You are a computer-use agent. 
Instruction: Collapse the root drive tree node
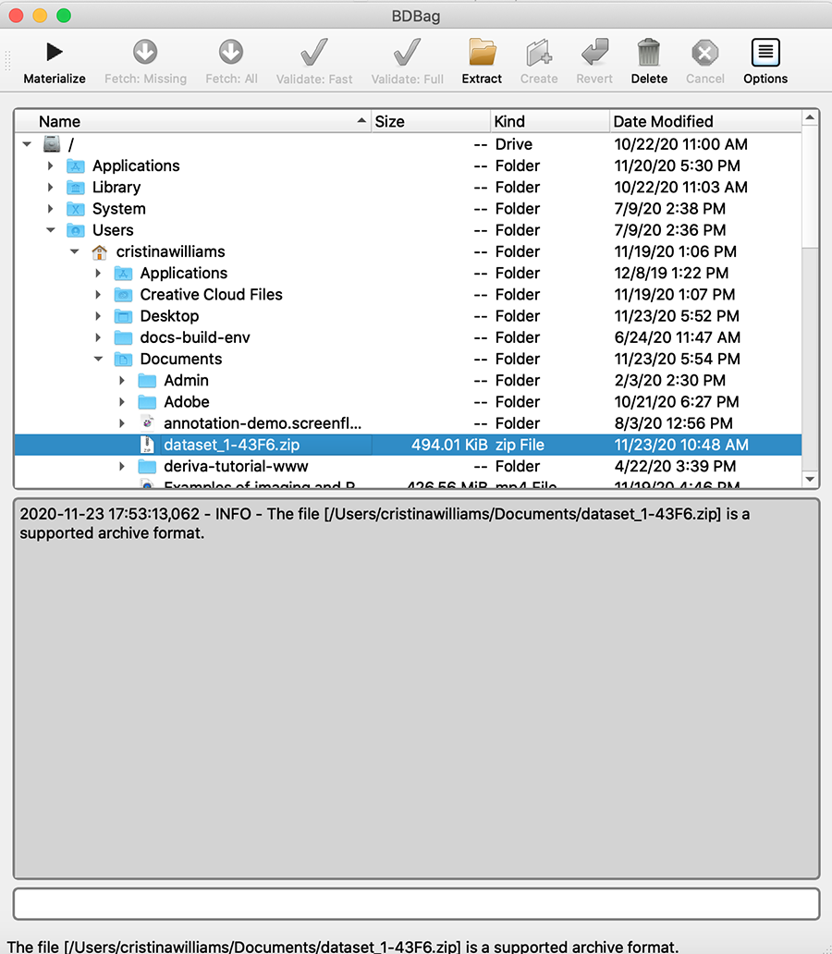(27, 144)
